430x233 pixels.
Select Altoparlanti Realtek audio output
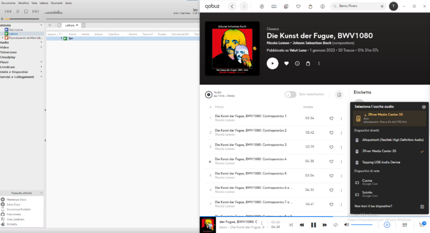point(389,140)
